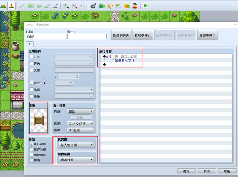Open the Sound Test speaker icon
Viewport: 238px width, 177px height.
[110, 6]
